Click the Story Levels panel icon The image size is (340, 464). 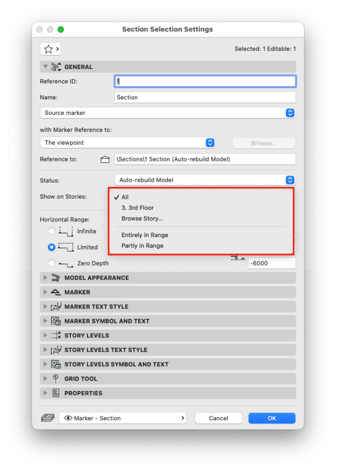coord(56,335)
